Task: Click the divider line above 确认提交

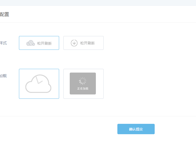Action: (98, 116)
